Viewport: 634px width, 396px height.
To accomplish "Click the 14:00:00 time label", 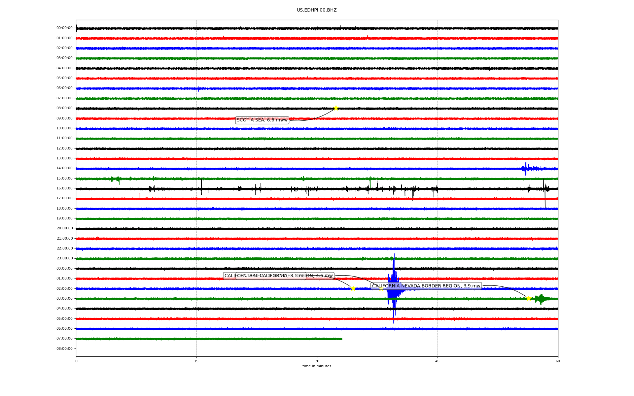I will (x=64, y=168).
